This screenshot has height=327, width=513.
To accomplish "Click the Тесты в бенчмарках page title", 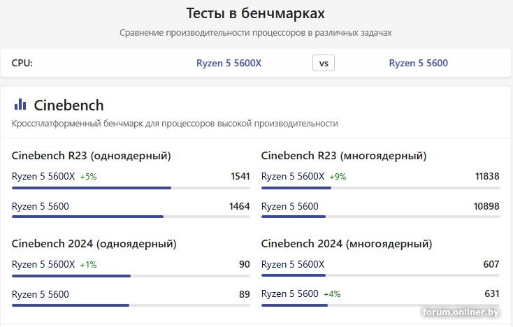I will point(256,13).
